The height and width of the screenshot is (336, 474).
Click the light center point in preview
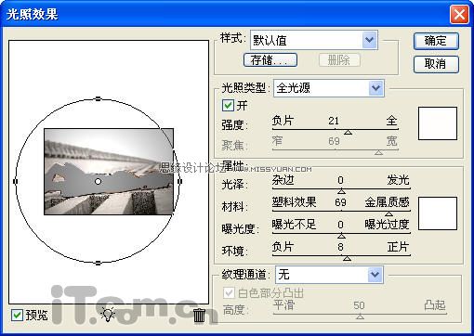[x=98, y=181]
